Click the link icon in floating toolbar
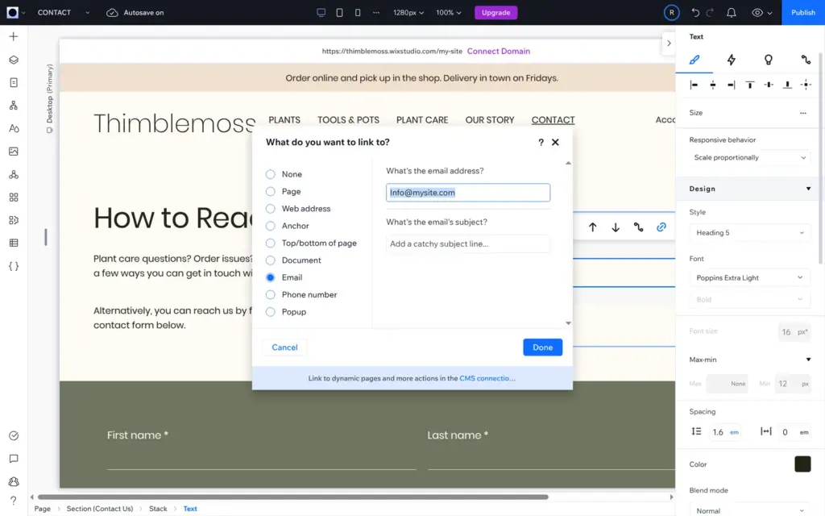 661,227
